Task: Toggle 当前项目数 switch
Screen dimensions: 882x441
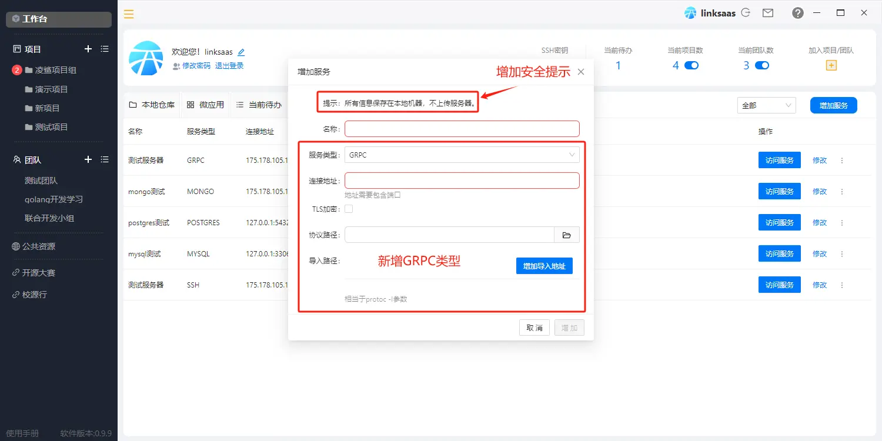Action: coord(691,65)
